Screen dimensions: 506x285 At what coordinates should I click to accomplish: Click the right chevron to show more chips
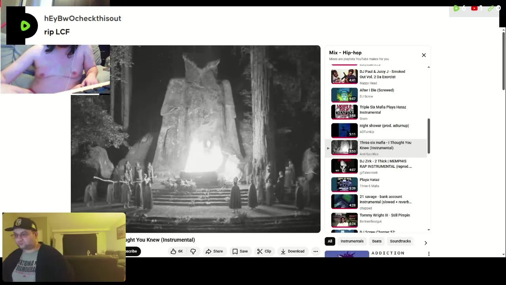coord(425,243)
